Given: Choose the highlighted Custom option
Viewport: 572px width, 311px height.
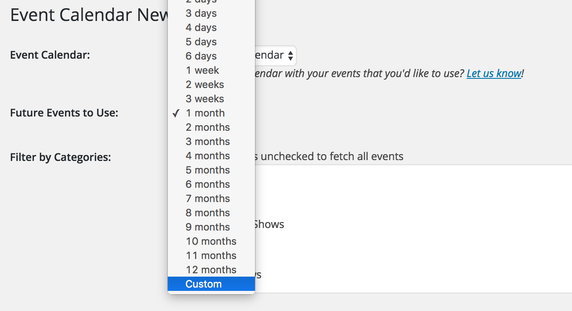Looking at the screenshot, I should 211,284.
